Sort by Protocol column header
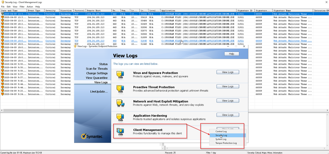The width and height of the screenshot is (329, 154). 80,11
